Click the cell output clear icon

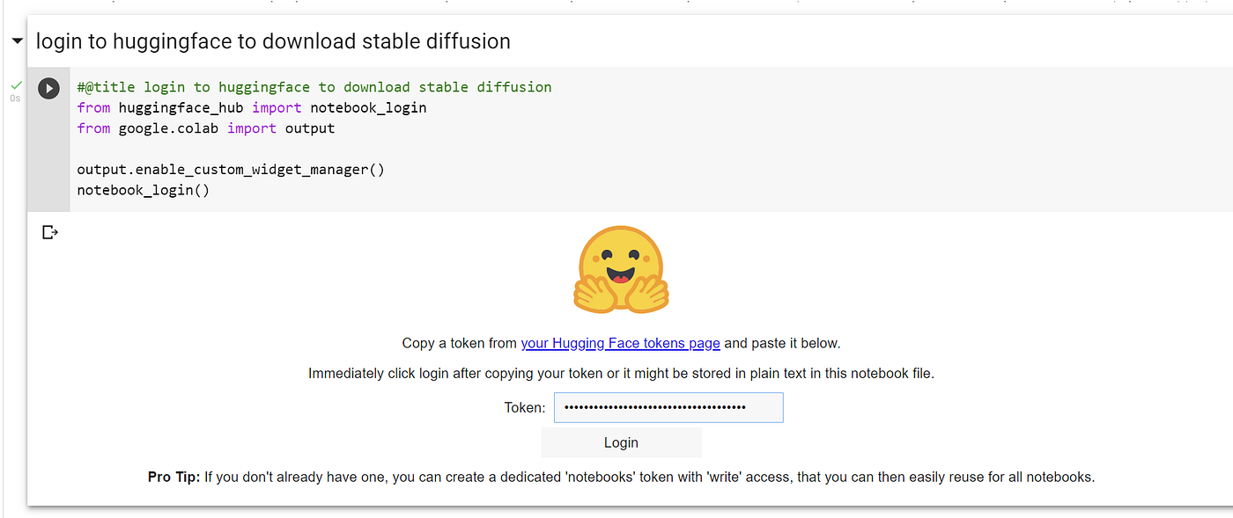(x=50, y=232)
